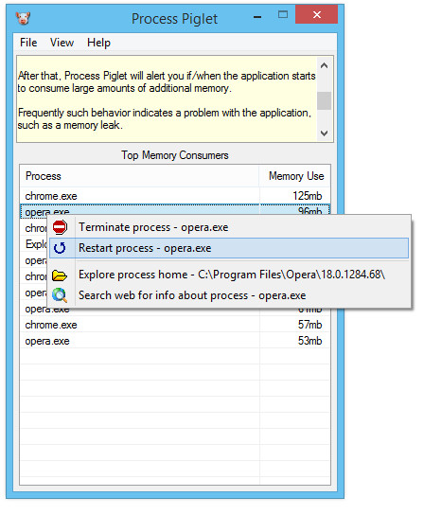Click the scroll up arrow in info box
This screenshot has width=424, height=515.
(325, 65)
